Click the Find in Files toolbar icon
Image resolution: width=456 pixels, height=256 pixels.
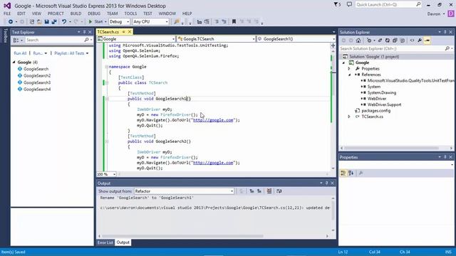click(177, 22)
